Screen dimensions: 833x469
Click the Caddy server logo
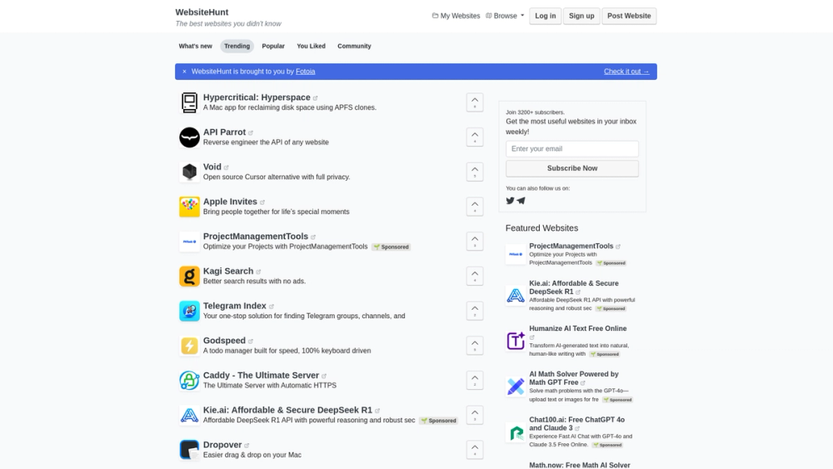pyautogui.click(x=189, y=381)
